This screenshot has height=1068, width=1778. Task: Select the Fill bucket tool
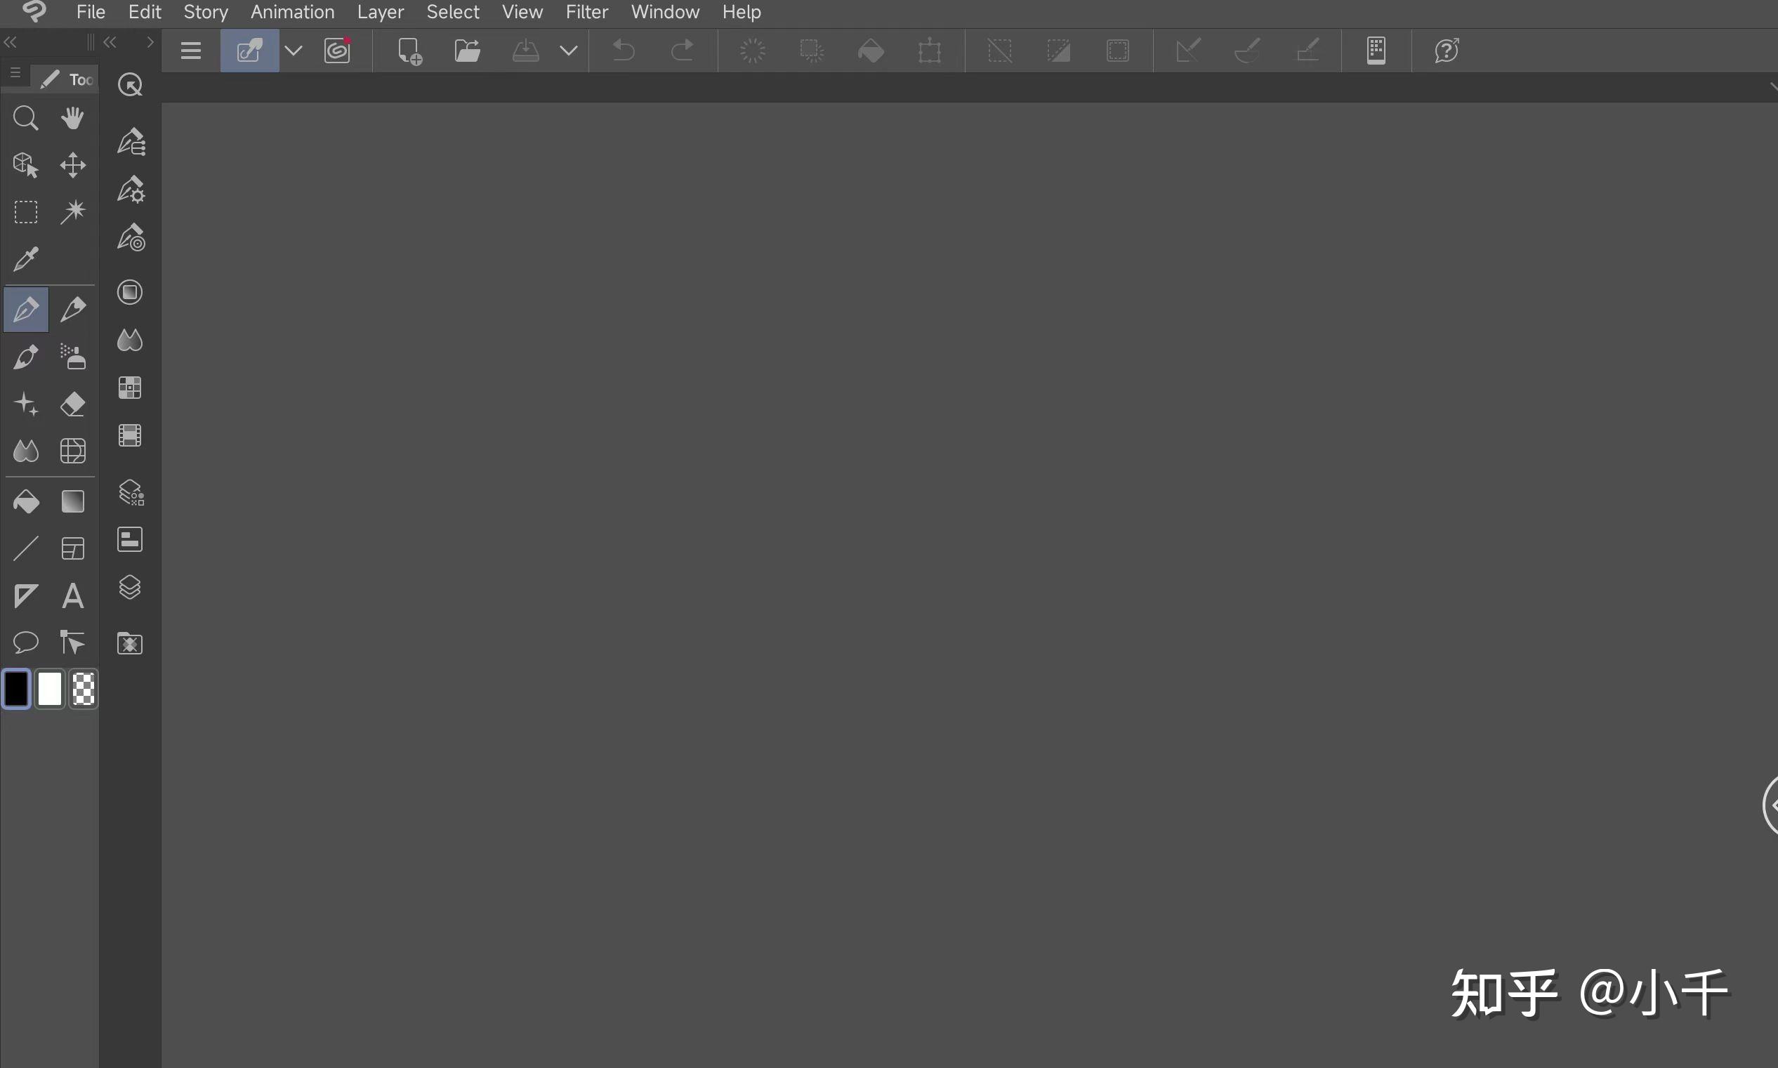[26, 501]
